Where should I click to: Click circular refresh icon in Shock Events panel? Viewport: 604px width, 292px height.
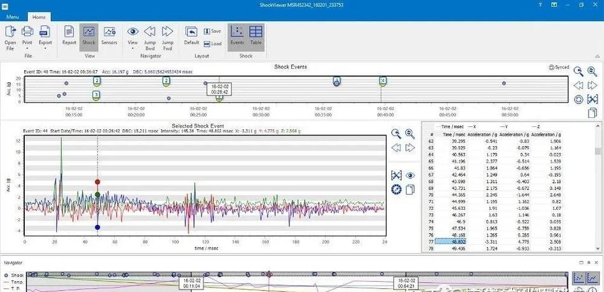point(578,99)
